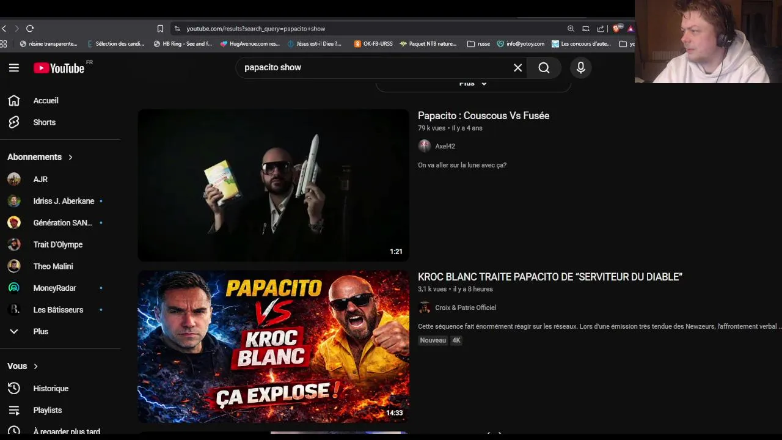Open the info@yotoy.com bookmark
Screen dimensions: 782x440
(x=521, y=44)
